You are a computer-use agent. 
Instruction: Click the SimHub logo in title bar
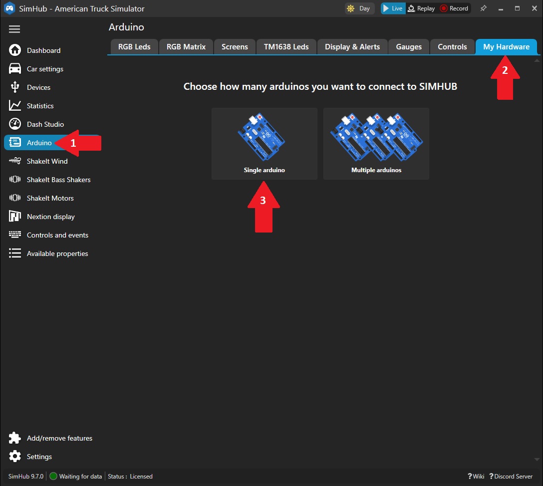pyautogui.click(x=9, y=8)
